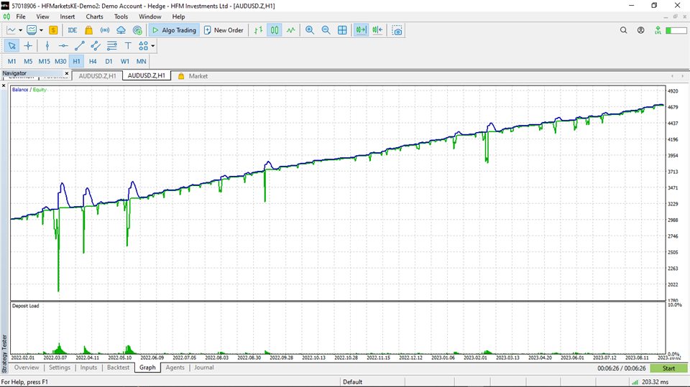Select the MN timeframe button
This screenshot has height=387, width=690.
pos(142,61)
